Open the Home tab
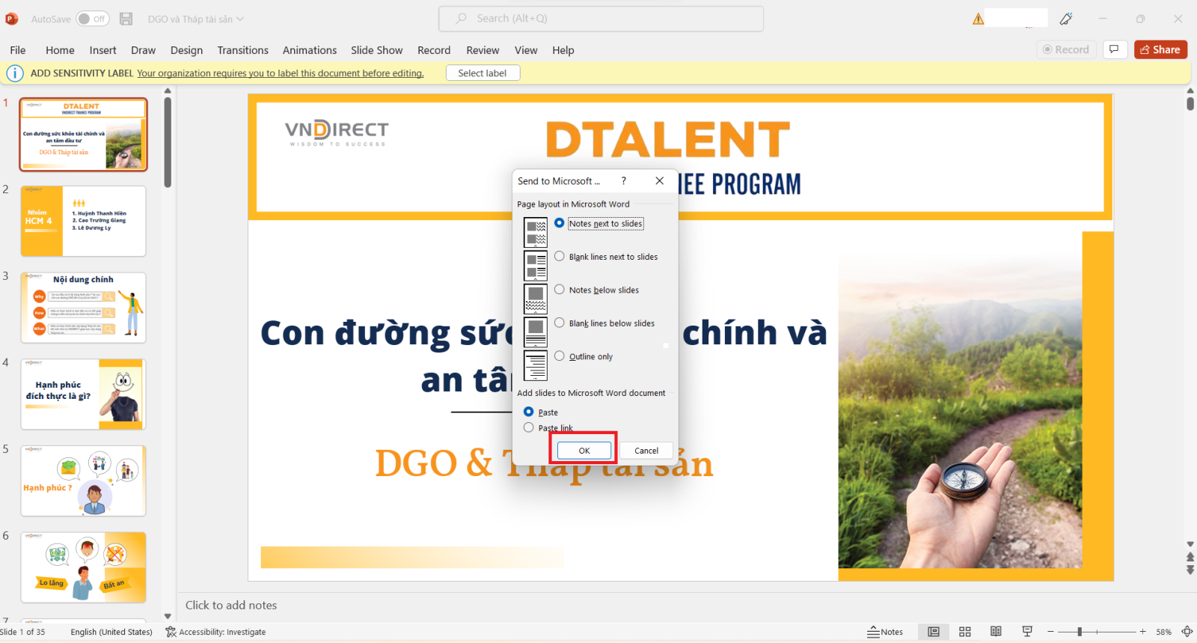Screen dimensions: 1197x643 pyautogui.click(x=60, y=50)
